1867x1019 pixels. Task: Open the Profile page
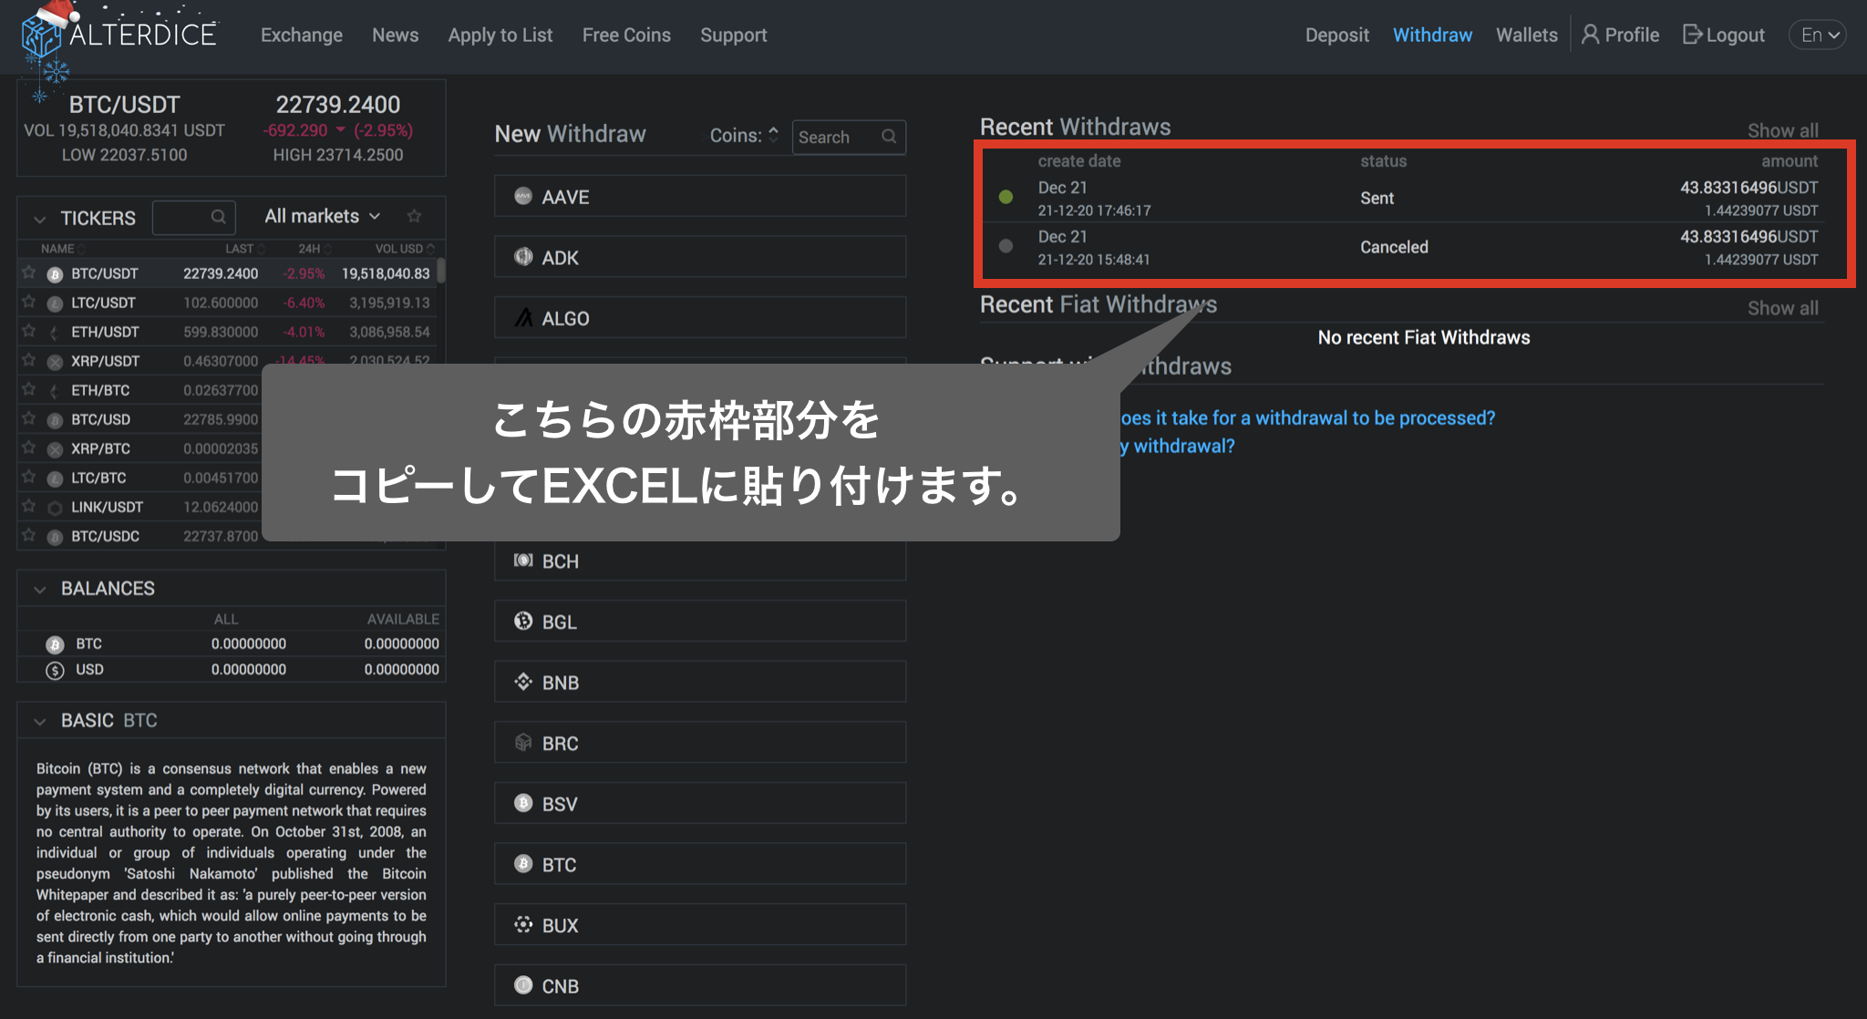coord(1620,35)
